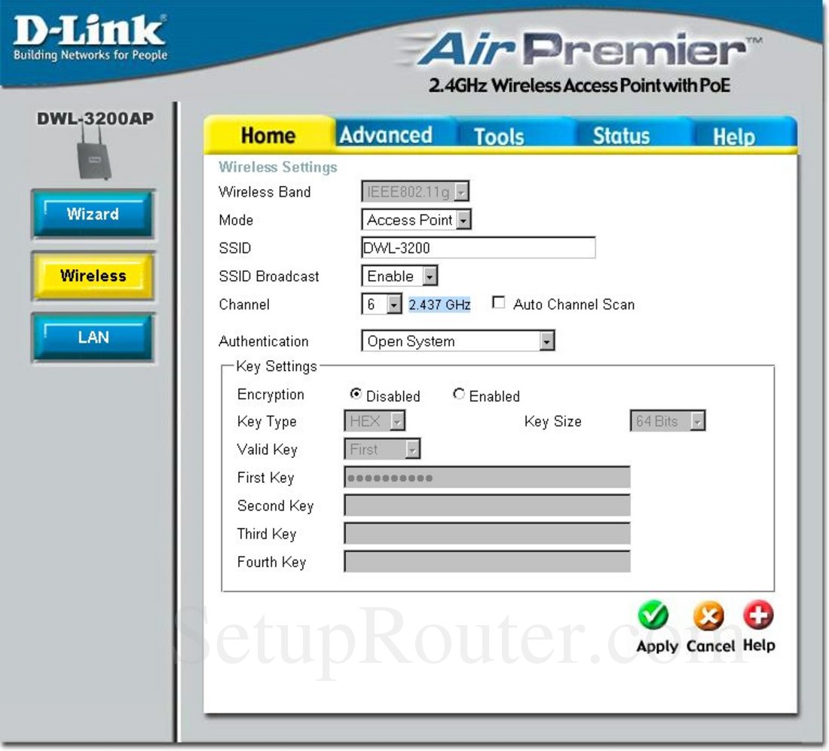Screen dimensions: 829x751
Task: Open the Wireless Band dropdown
Action: tap(415, 191)
